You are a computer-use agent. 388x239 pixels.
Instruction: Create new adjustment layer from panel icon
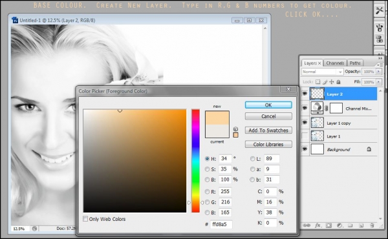339,225
